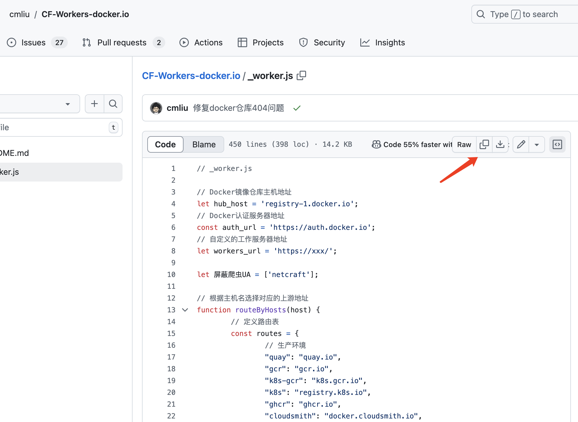Open the symbols panel icon
This screenshot has height=422, width=578.
[x=557, y=144]
